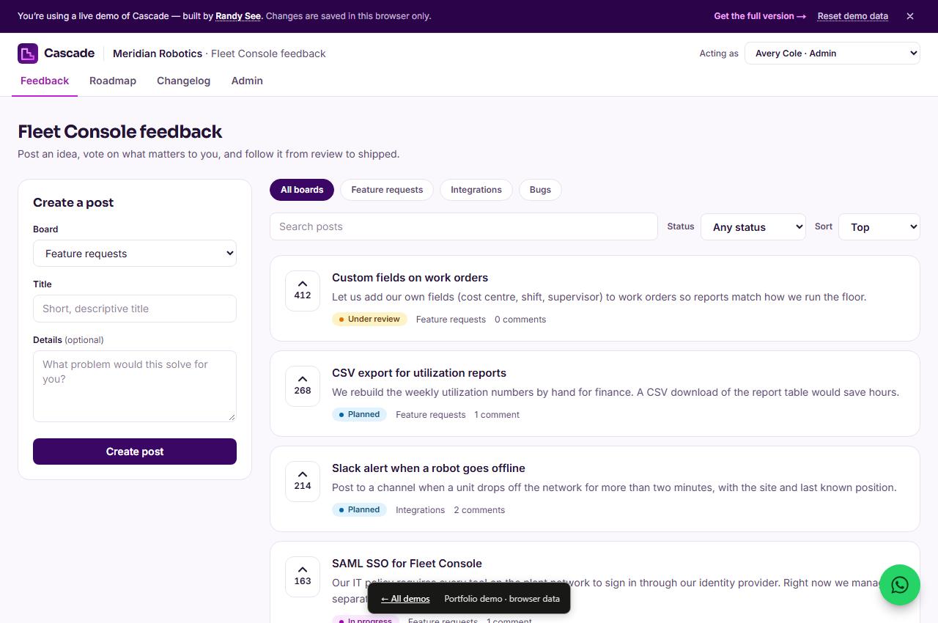Open the Acting as user dropdown
This screenshot has width=938, height=623.
[x=832, y=54]
